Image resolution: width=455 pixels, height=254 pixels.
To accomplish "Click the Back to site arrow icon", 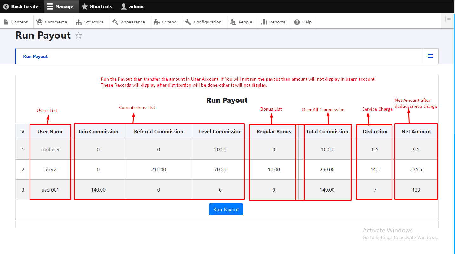I will [6, 6].
